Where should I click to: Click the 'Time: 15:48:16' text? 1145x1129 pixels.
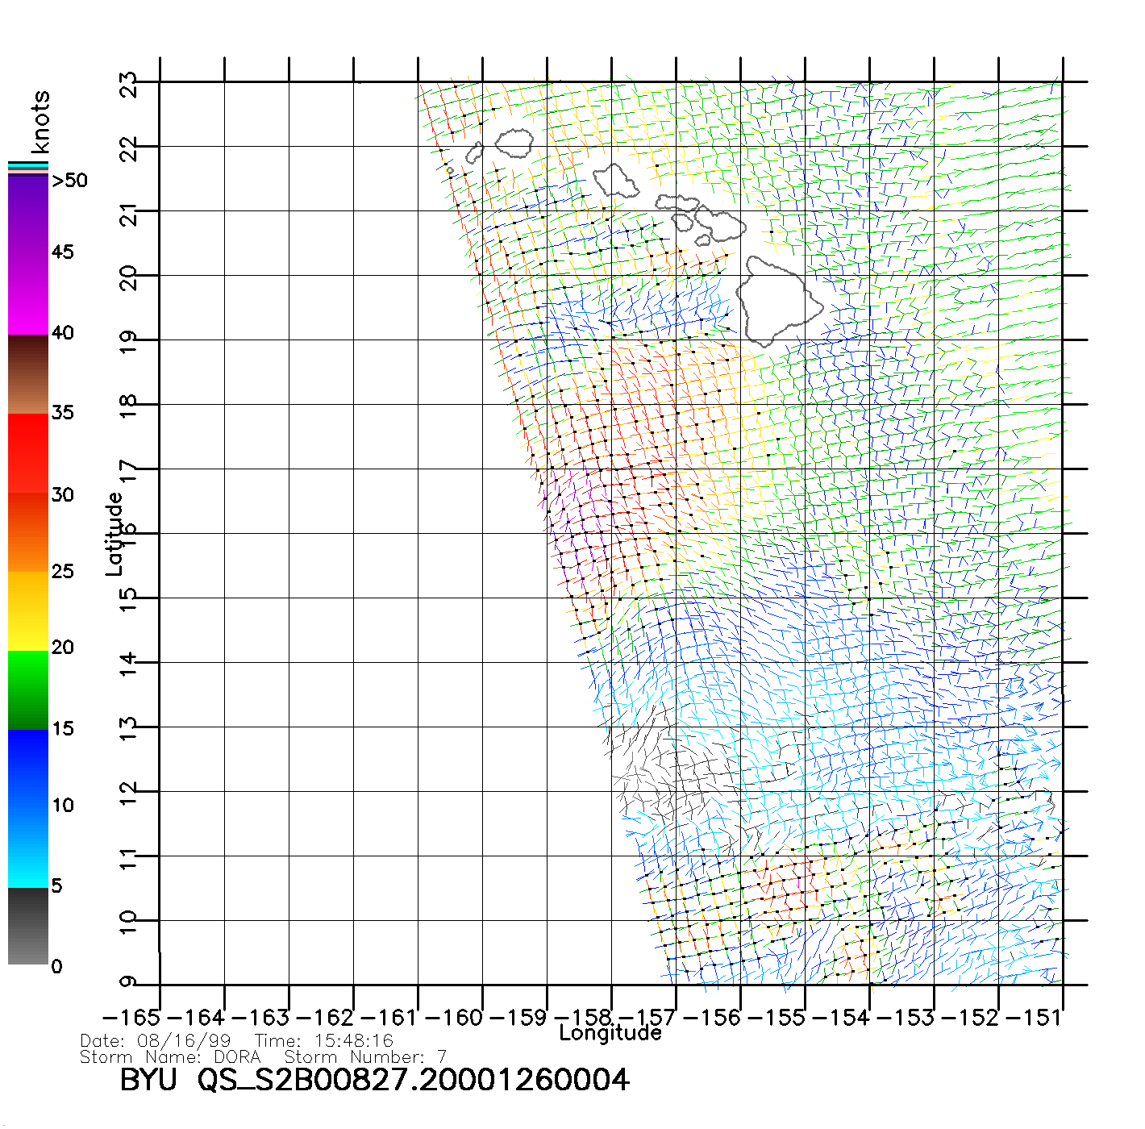pyautogui.click(x=323, y=1041)
